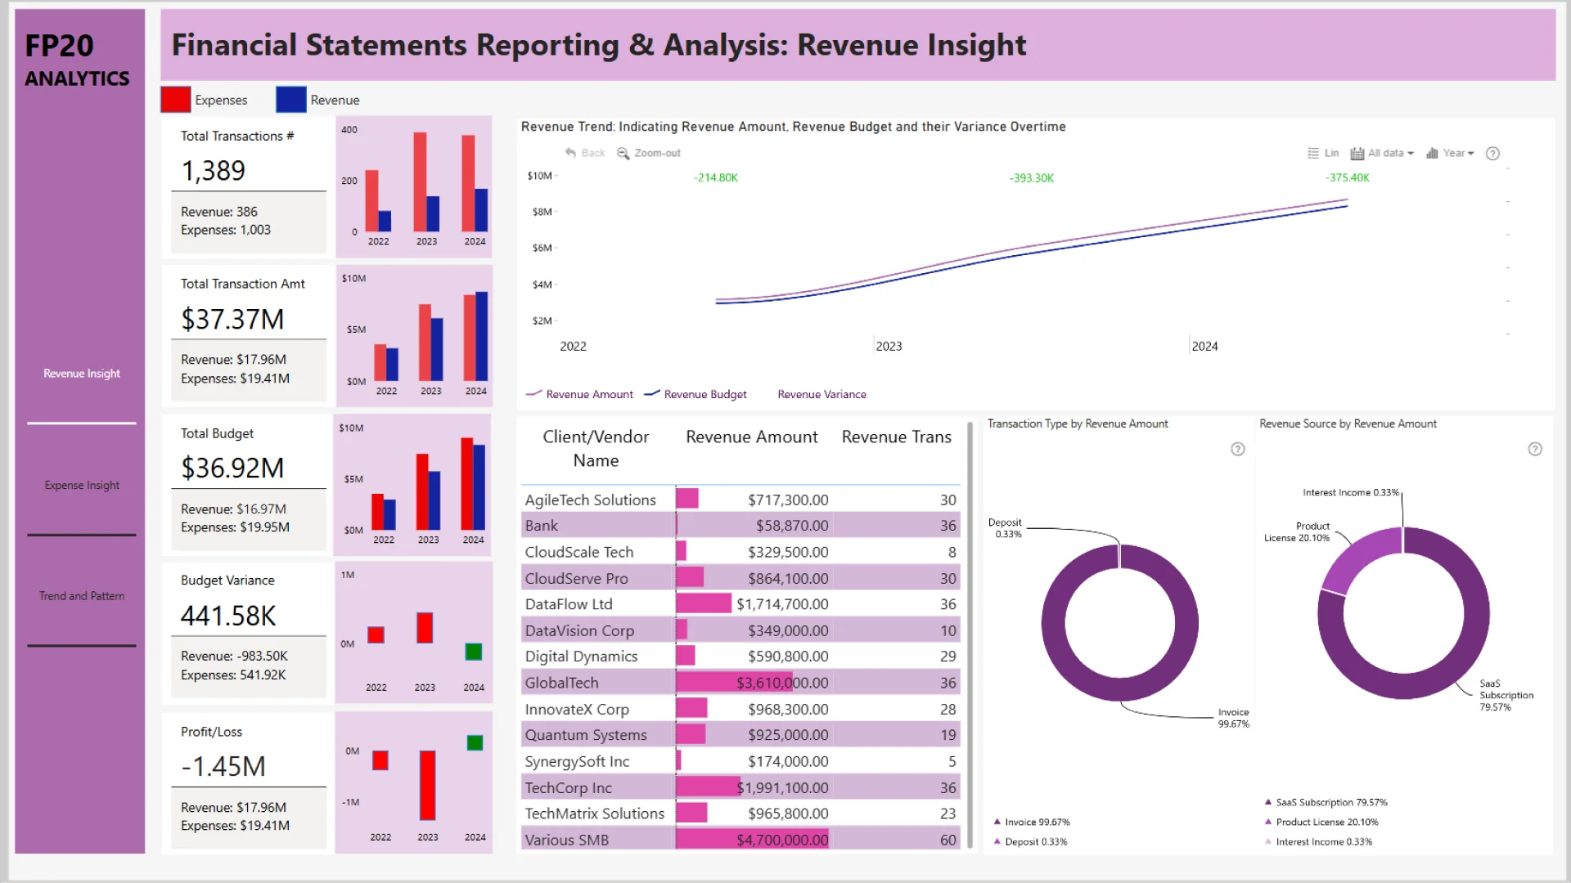
Task: Toggle Revenue Variance series in legend
Action: [x=821, y=394]
